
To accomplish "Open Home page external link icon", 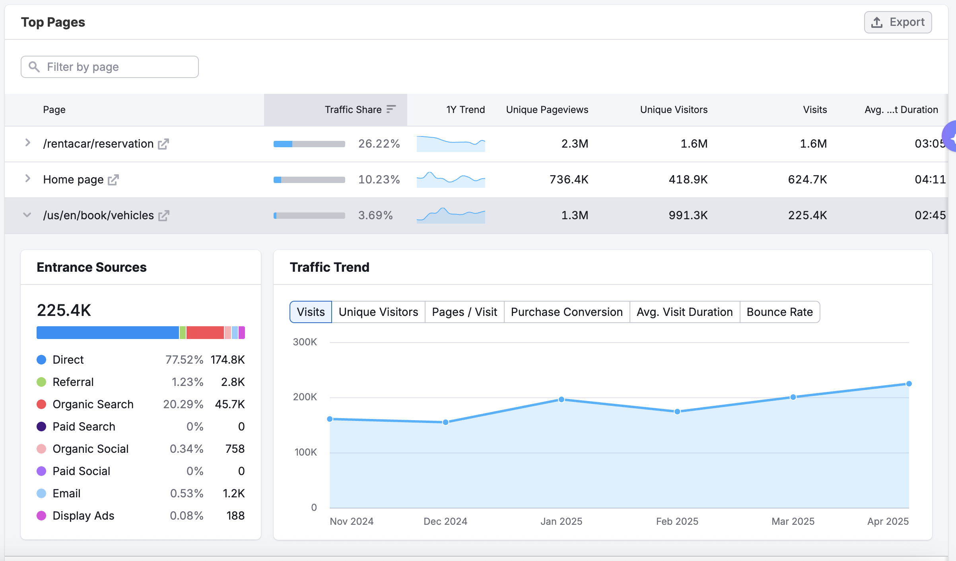I will tap(113, 180).
